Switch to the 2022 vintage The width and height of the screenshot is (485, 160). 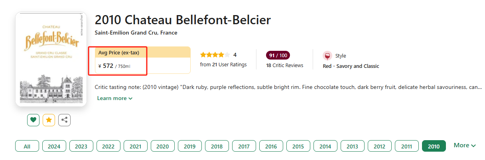coord(108,146)
